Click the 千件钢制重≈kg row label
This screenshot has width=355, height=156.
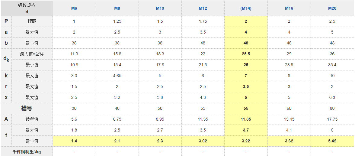tap(27, 152)
